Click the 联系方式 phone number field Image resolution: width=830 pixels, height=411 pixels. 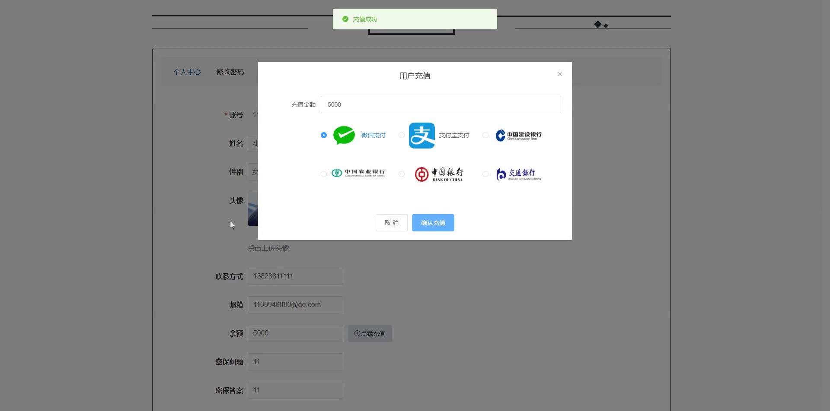coord(296,276)
